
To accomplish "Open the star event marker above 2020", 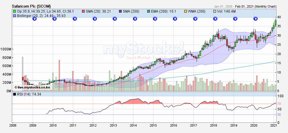I will [255, 19].
